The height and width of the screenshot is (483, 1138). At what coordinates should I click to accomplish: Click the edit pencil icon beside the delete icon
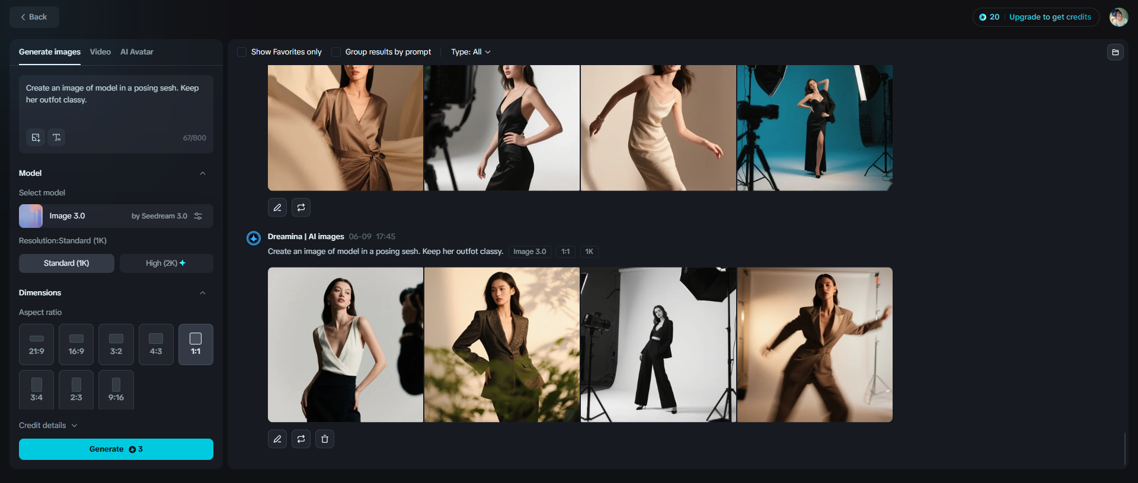277,439
